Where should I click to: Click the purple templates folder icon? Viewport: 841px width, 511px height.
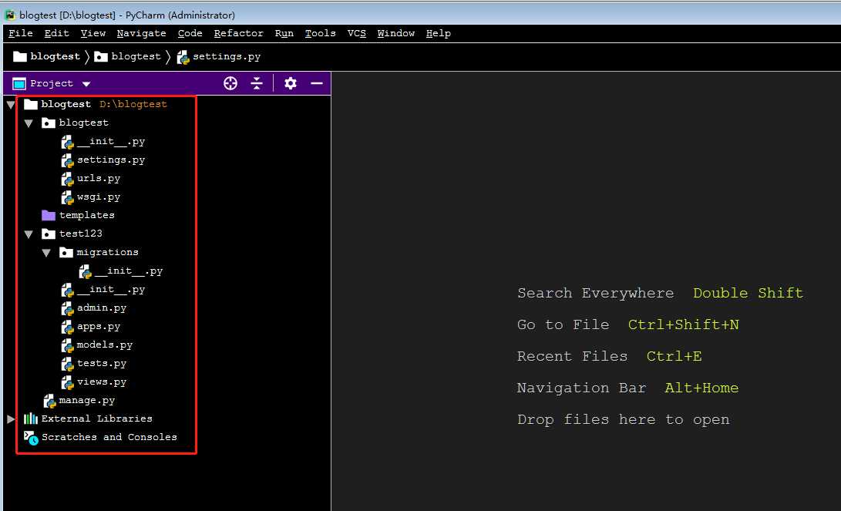pos(49,215)
